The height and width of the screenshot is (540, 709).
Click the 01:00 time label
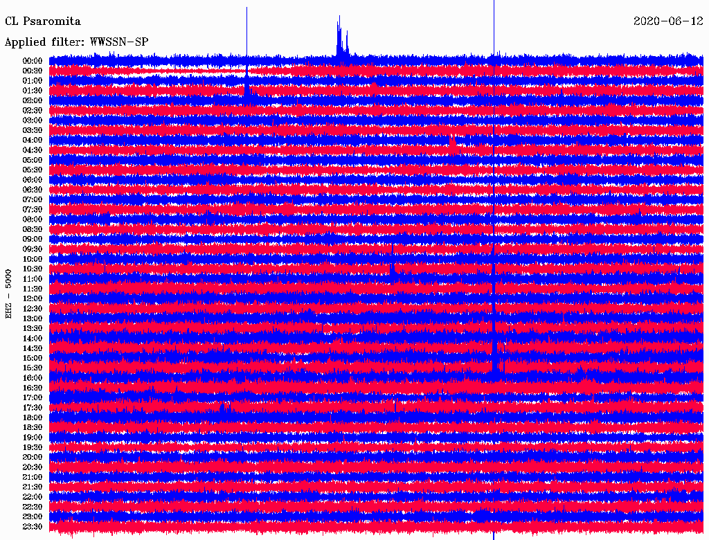(33, 81)
